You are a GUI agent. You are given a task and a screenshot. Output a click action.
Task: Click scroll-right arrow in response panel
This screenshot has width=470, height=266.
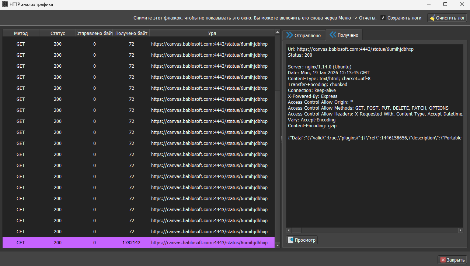coord(460,230)
